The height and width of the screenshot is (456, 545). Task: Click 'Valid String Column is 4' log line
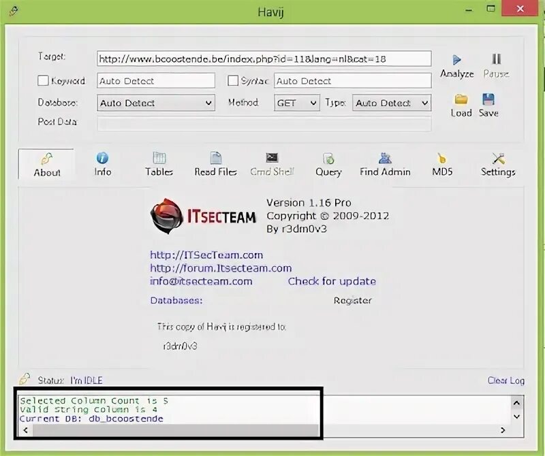(x=89, y=410)
